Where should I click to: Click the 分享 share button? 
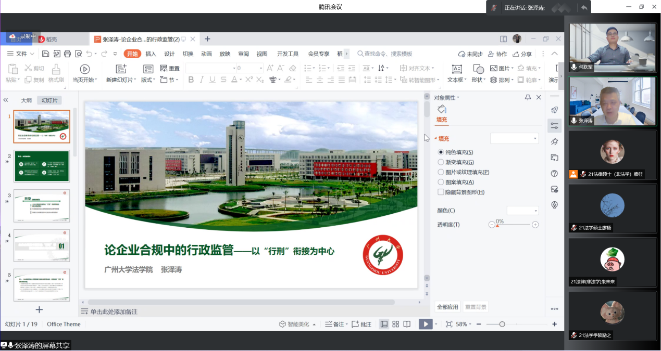(522, 54)
